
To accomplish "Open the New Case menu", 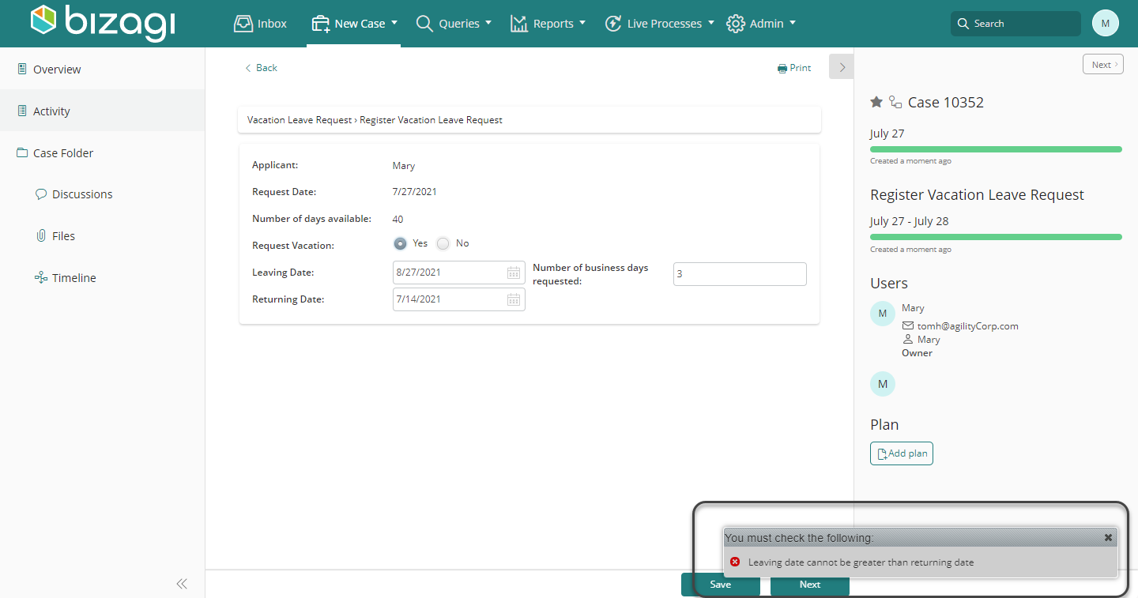I will click(354, 24).
